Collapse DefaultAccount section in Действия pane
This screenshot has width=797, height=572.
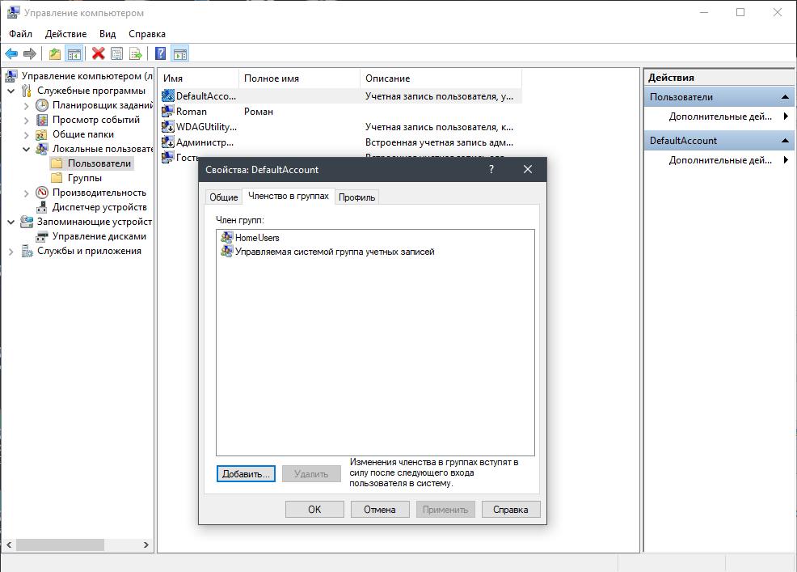point(785,141)
